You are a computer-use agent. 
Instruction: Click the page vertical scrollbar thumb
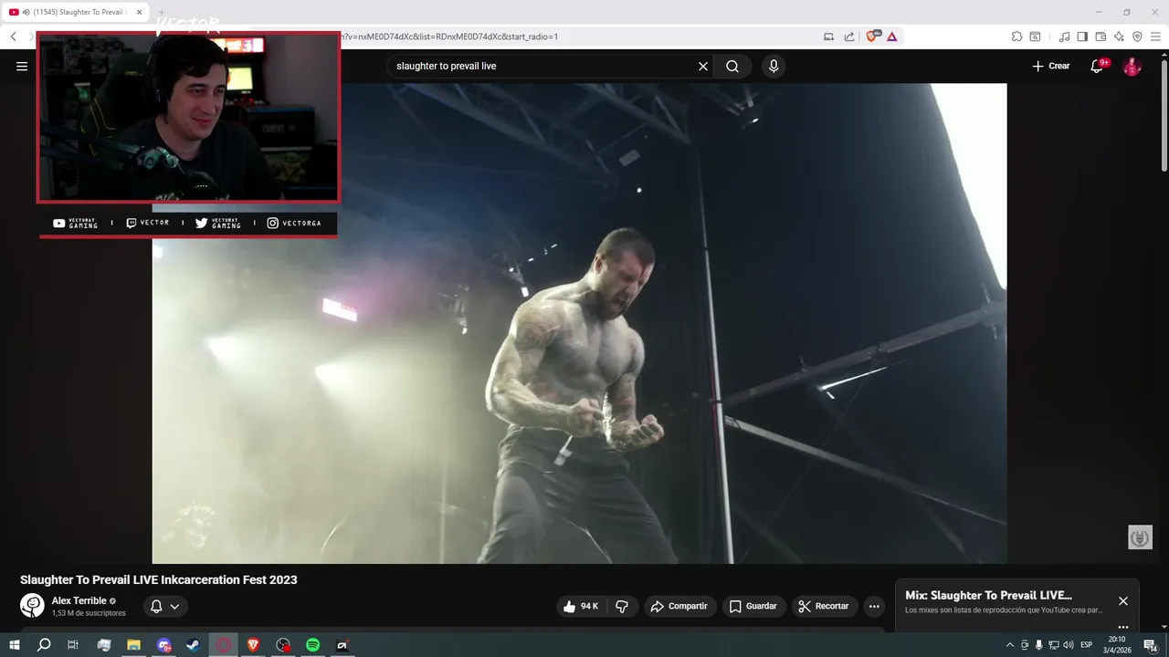(x=1164, y=114)
